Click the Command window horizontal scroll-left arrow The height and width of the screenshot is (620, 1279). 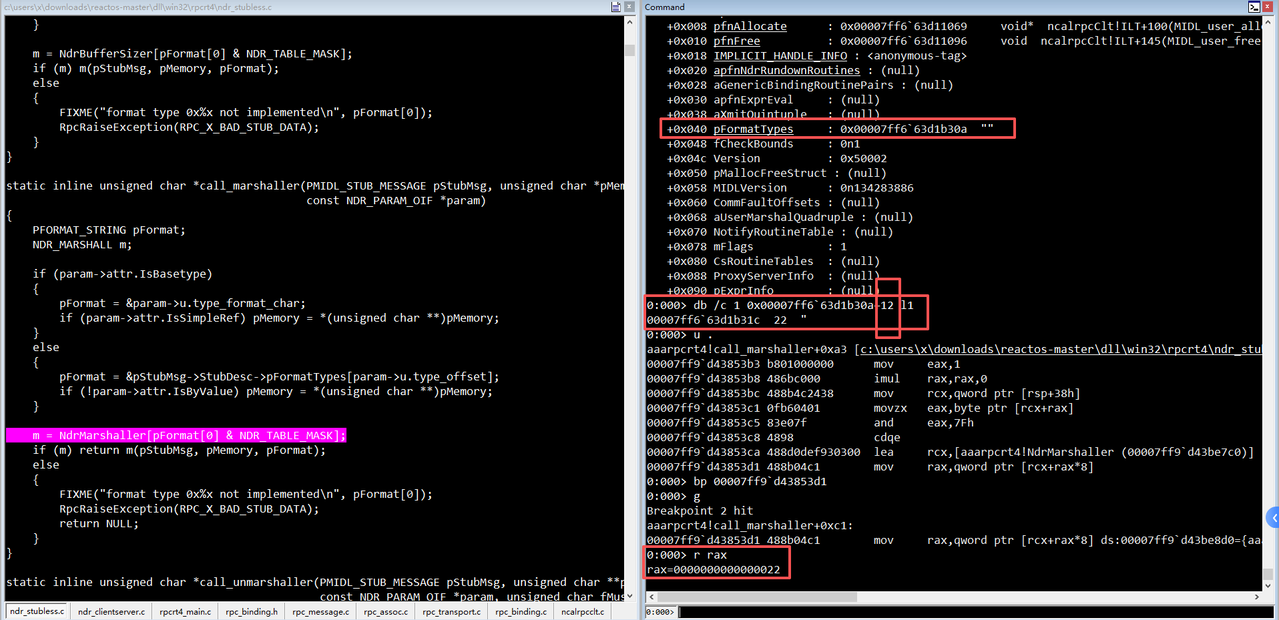(x=652, y=597)
